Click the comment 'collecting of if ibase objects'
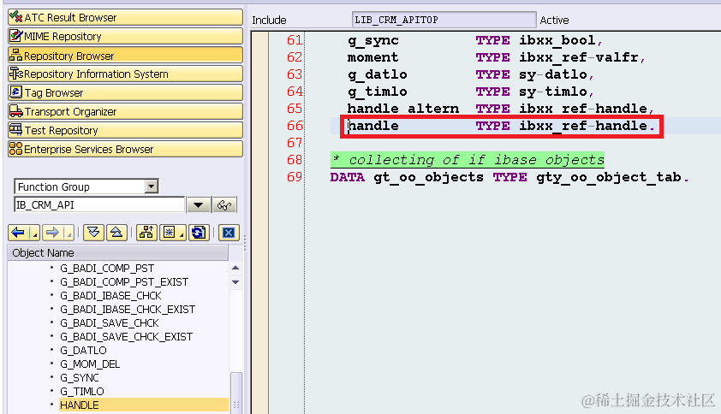 (x=468, y=160)
